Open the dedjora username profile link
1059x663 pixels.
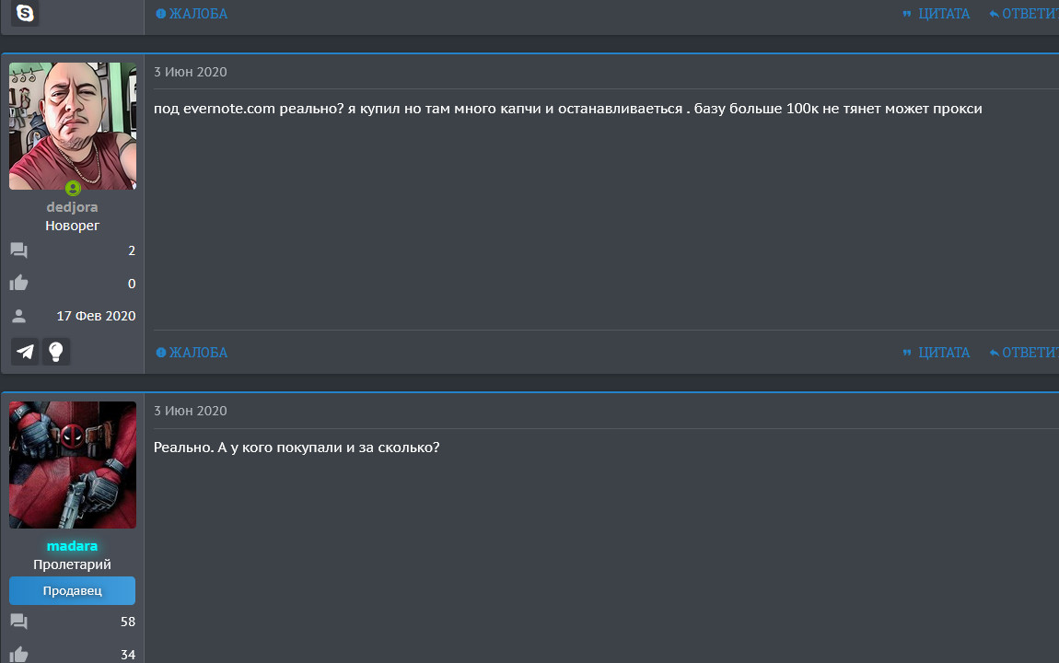72,207
